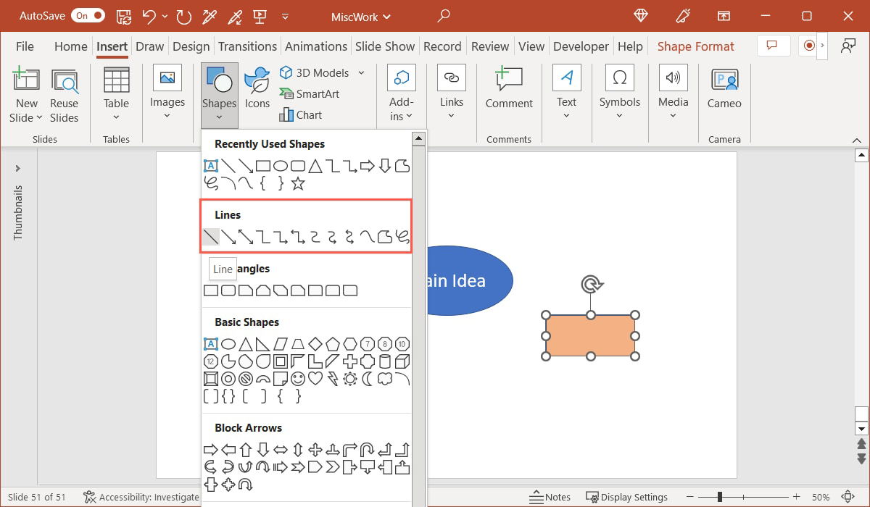Image resolution: width=870 pixels, height=507 pixels.
Task: Switch to the Animations tab
Action: 316,46
